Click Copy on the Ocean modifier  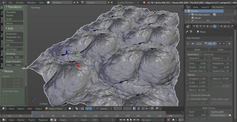coord(220,49)
